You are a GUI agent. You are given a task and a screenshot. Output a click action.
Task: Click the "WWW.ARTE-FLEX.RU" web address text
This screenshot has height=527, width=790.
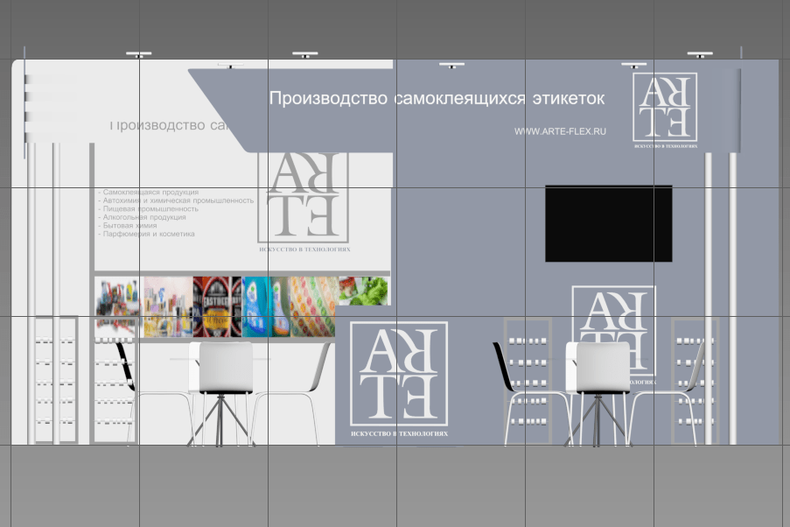tap(560, 131)
